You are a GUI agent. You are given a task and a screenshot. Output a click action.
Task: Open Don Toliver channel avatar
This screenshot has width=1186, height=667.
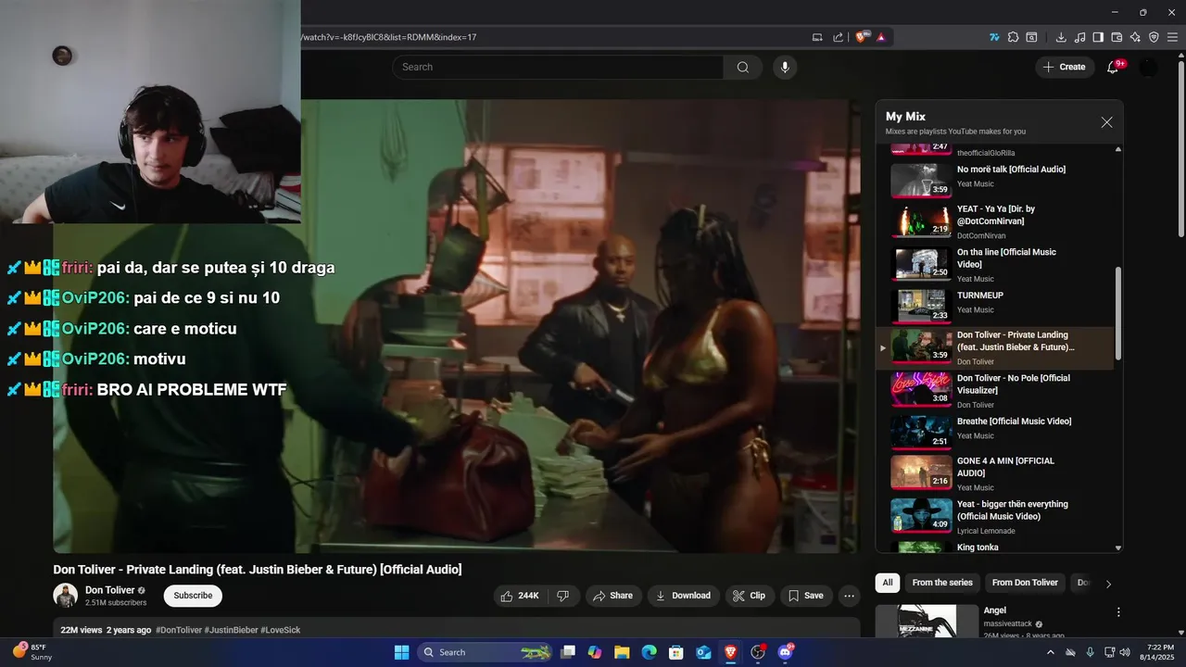point(65,596)
